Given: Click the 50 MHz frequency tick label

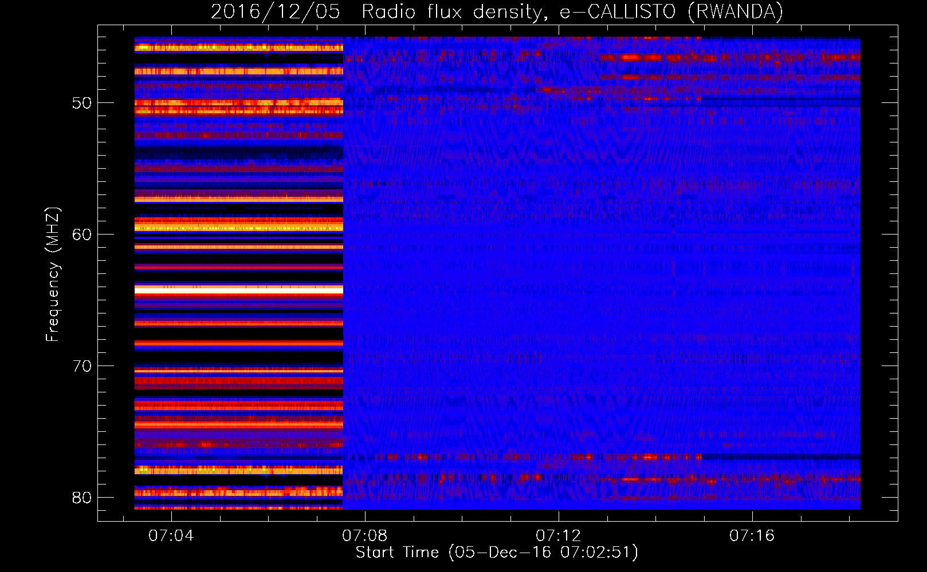Looking at the screenshot, I should [x=82, y=103].
